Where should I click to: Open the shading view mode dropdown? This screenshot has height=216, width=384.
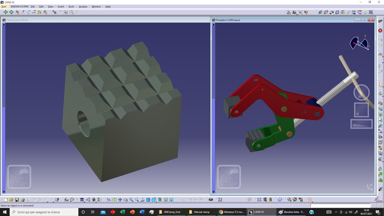[x=160, y=200]
